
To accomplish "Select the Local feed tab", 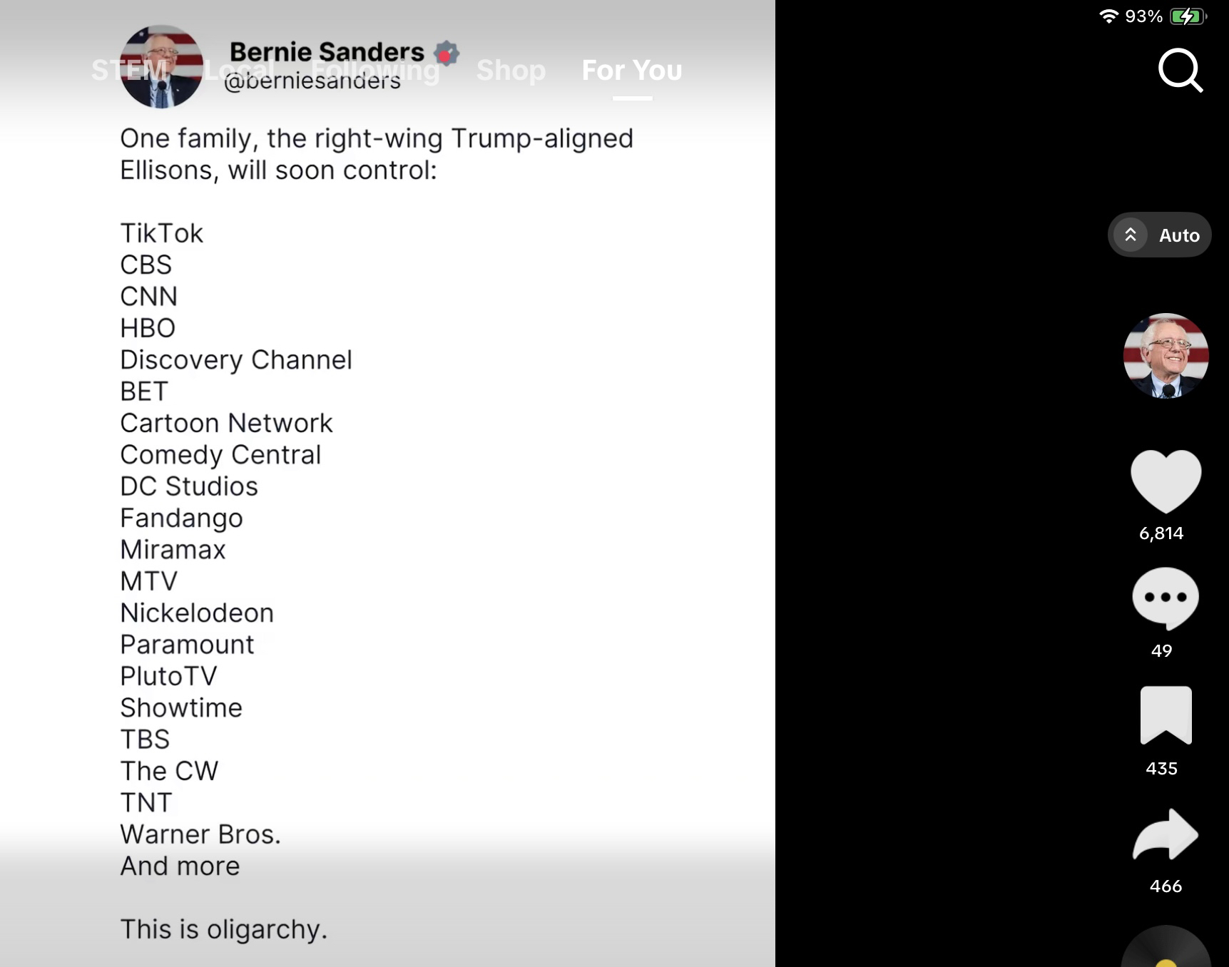I will click(x=240, y=70).
